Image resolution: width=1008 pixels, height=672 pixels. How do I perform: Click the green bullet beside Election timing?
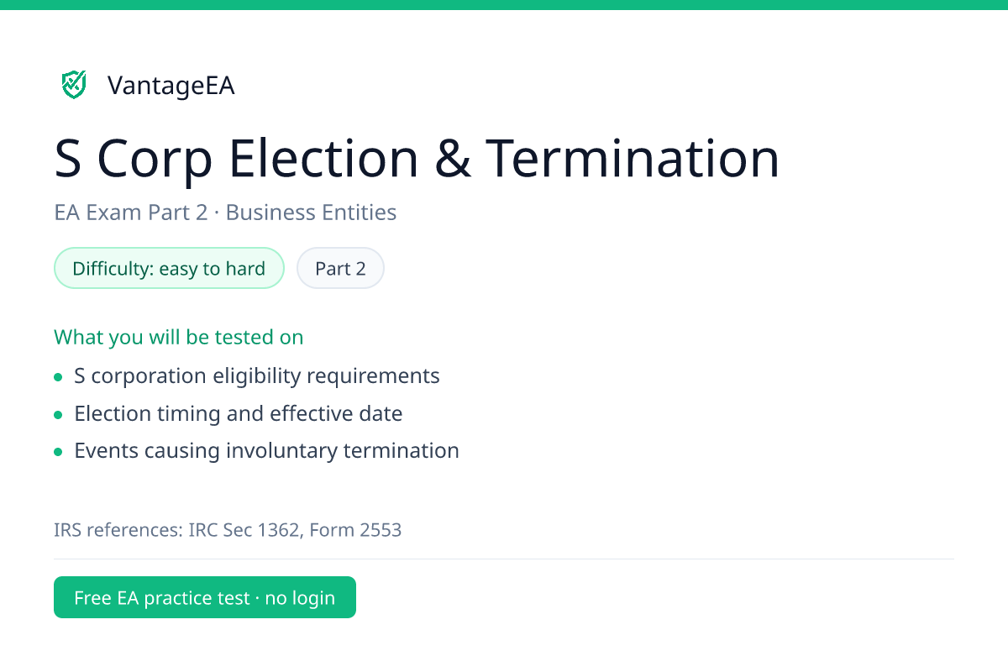[x=58, y=415]
